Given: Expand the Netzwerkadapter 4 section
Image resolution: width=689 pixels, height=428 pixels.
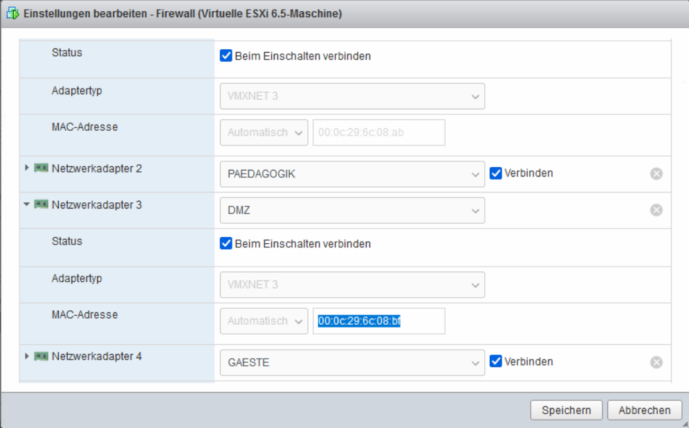Looking at the screenshot, I should pos(27,356).
